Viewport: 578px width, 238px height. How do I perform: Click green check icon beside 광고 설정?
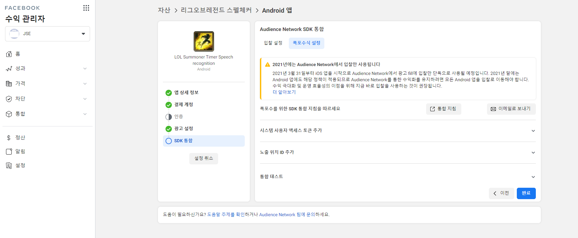169,129
